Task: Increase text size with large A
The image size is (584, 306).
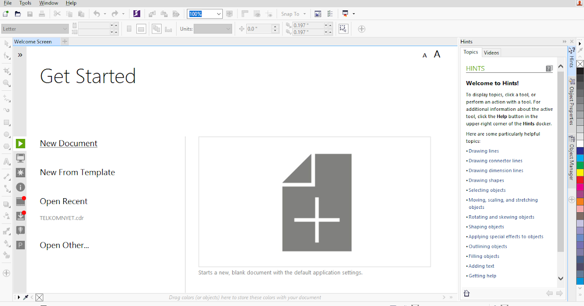Action: 437,54
